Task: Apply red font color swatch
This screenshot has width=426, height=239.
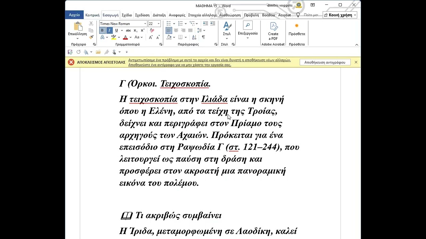Action: click(125, 37)
